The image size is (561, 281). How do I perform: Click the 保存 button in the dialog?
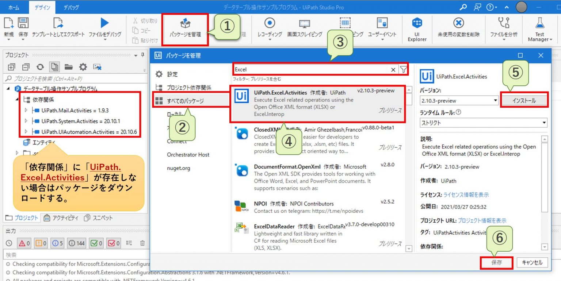click(497, 262)
